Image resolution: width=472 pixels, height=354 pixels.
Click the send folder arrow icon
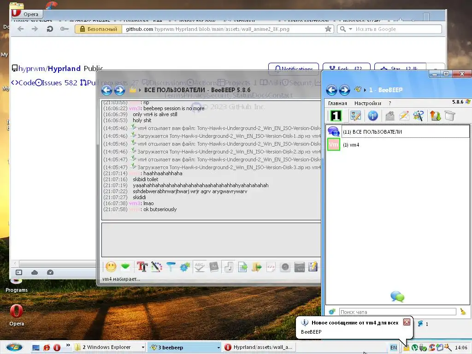click(x=256, y=267)
